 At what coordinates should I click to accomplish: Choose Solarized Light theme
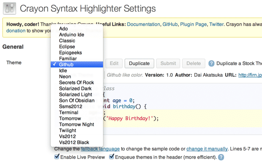[x=77, y=94]
